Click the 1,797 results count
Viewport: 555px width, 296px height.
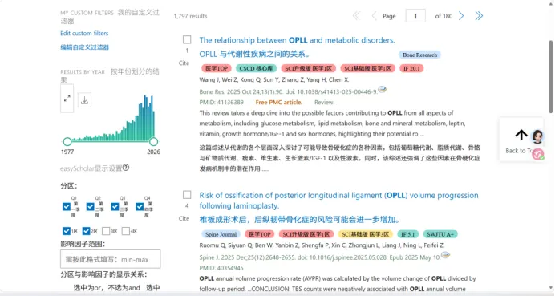tap(190, 16)
